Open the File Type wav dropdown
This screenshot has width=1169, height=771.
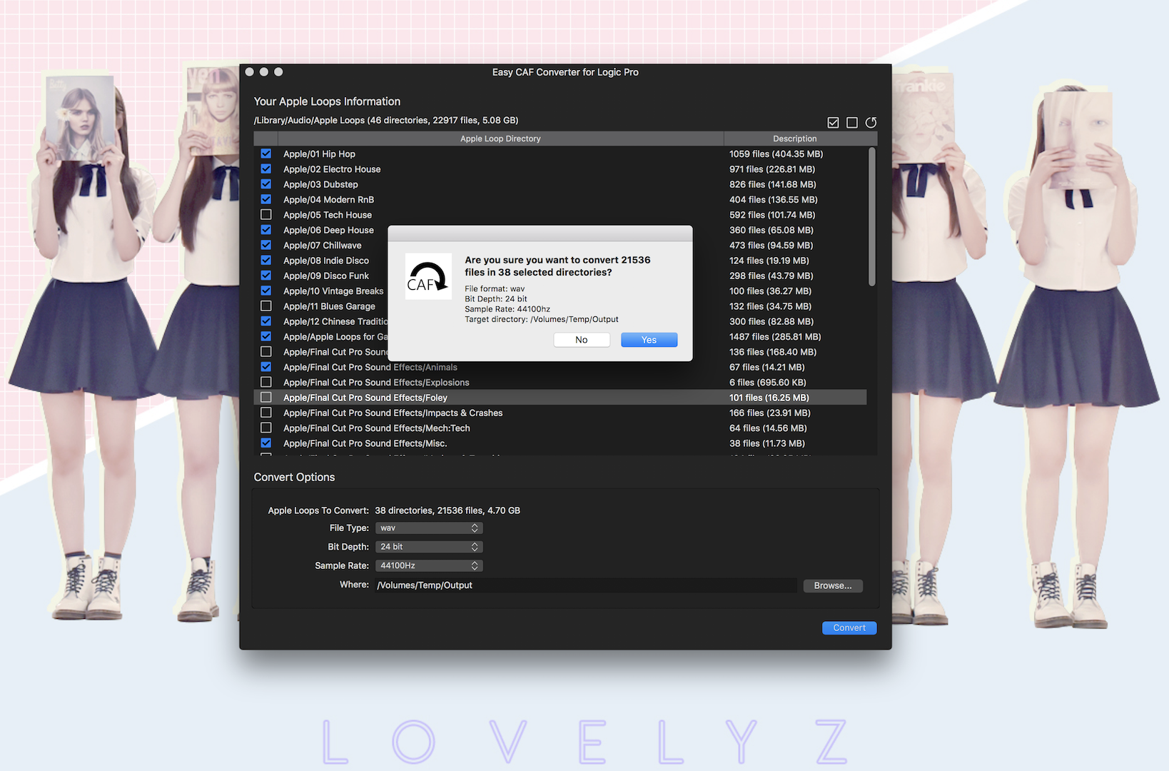[429, 528]
